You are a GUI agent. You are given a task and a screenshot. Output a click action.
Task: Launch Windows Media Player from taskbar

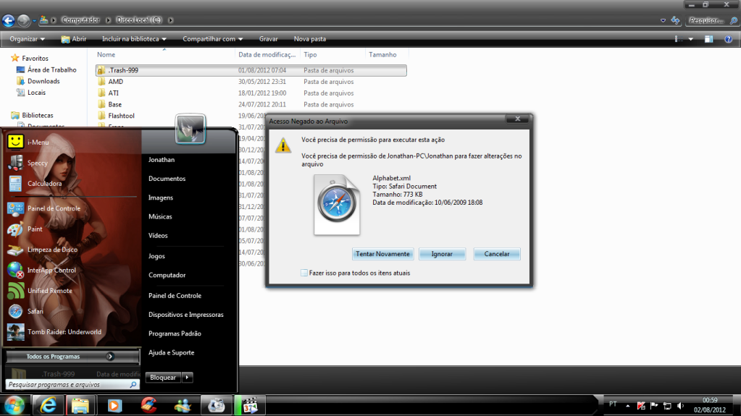pos(114,405)
